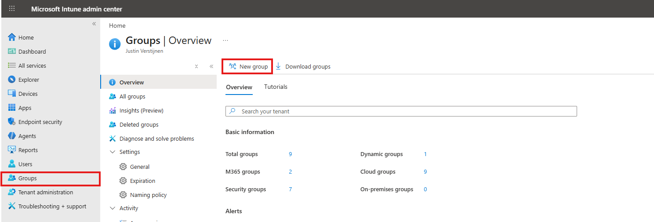Click the Download groups button
Screen dimensions: 654x222
303,66
